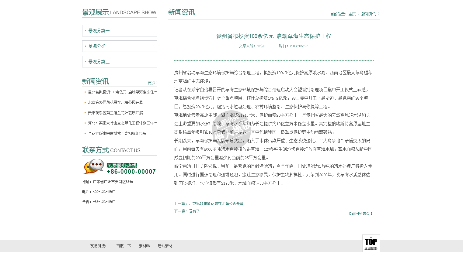Open news 河北：实施太行山生态绿化工程

tap(122, 123)
